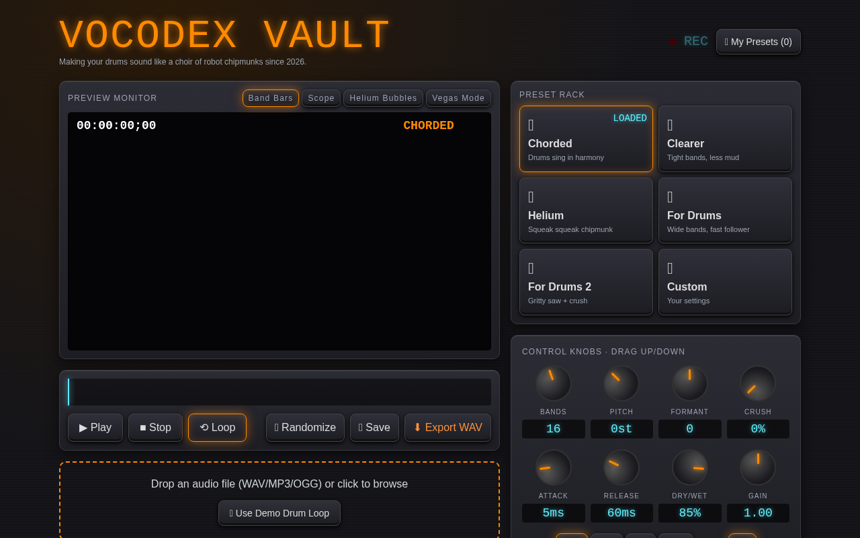Image resolution: width=860 pixels, height=538 pixels.
Task: Click the Crush knob
Action: (758, 383)
